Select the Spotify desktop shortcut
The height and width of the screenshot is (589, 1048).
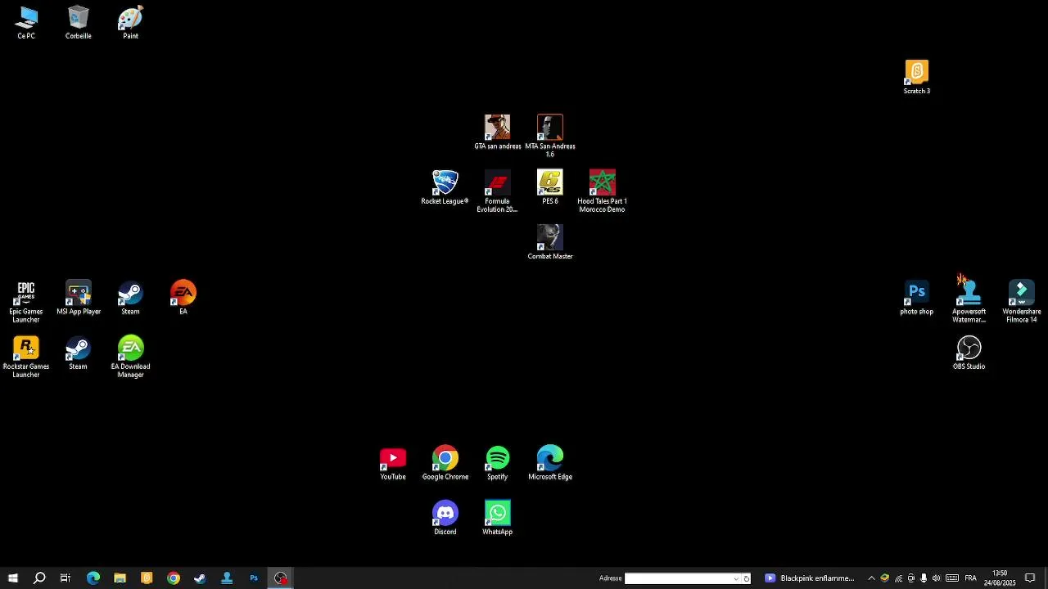click(498, 463)
